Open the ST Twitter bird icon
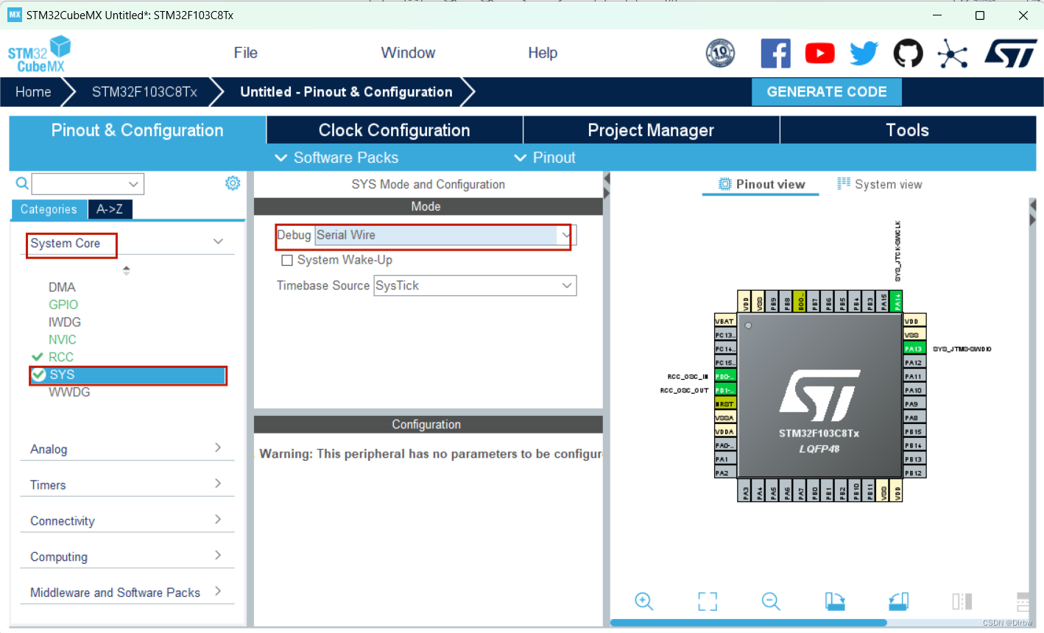1044x633 pixels. pos(864,53)
